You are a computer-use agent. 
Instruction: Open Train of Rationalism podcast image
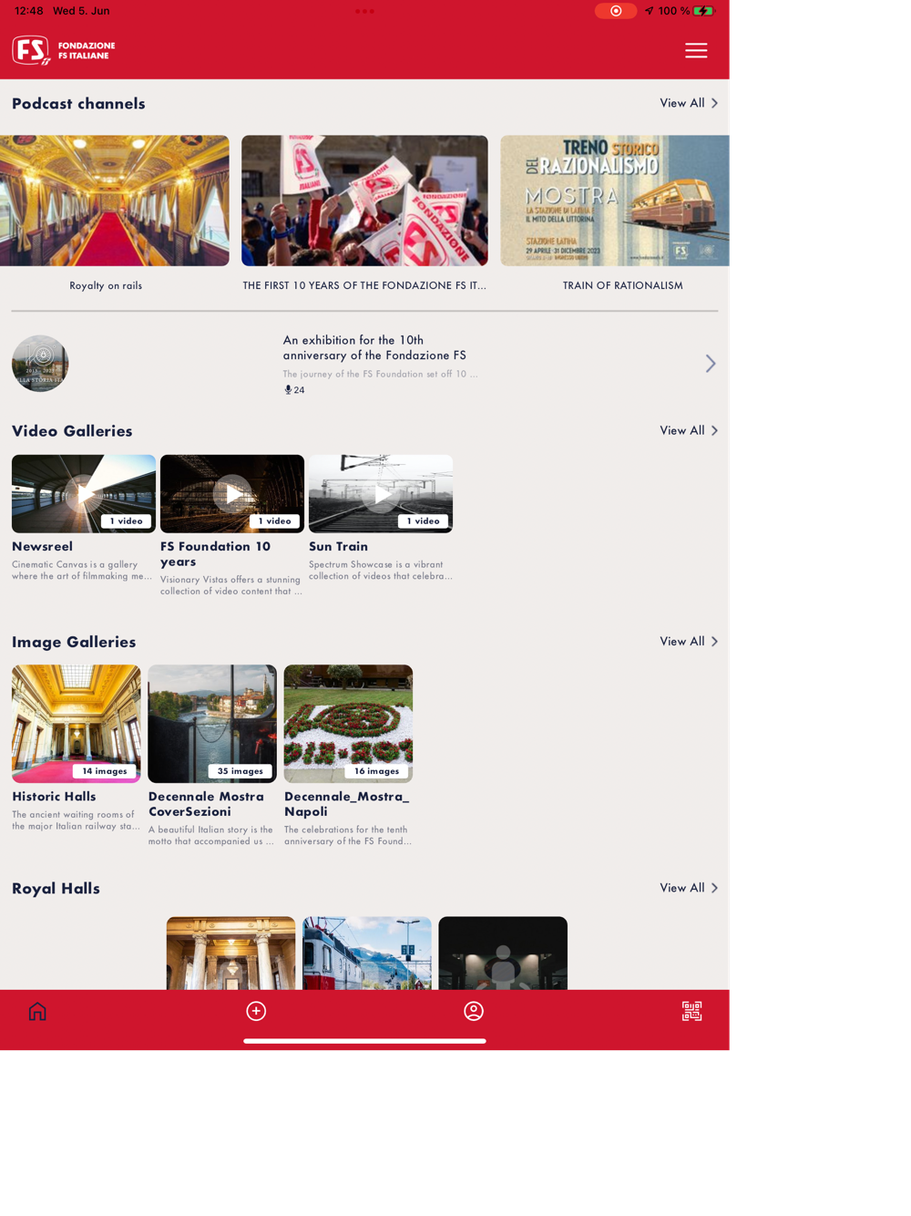pyautogui.click(x=615, y=201)
